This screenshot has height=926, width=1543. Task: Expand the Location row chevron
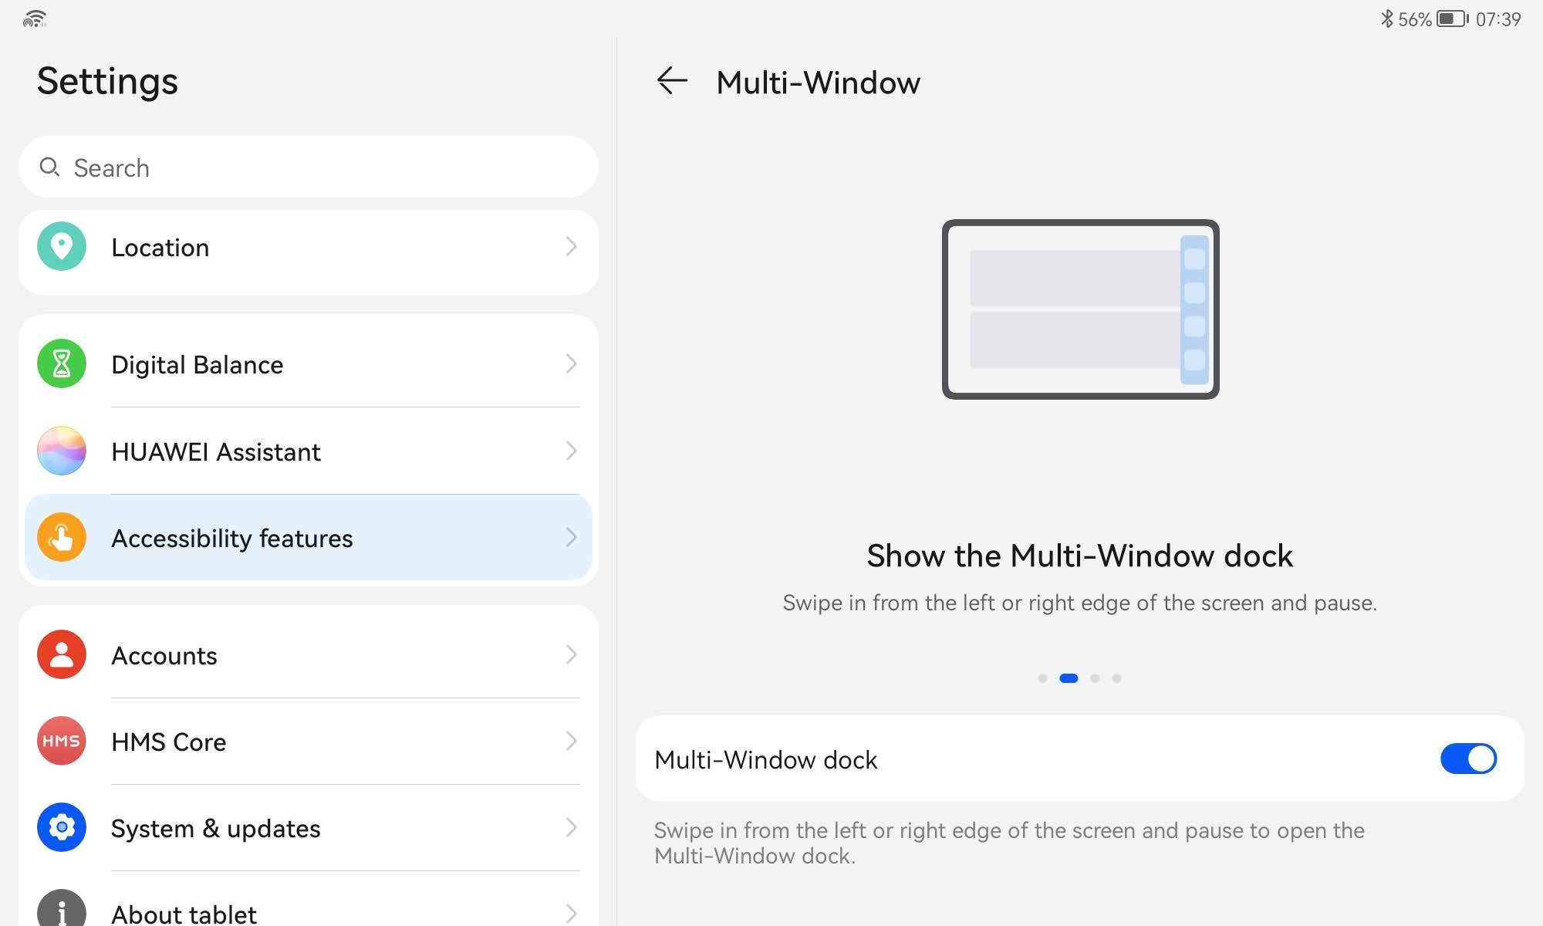click(x=571, y=247)
